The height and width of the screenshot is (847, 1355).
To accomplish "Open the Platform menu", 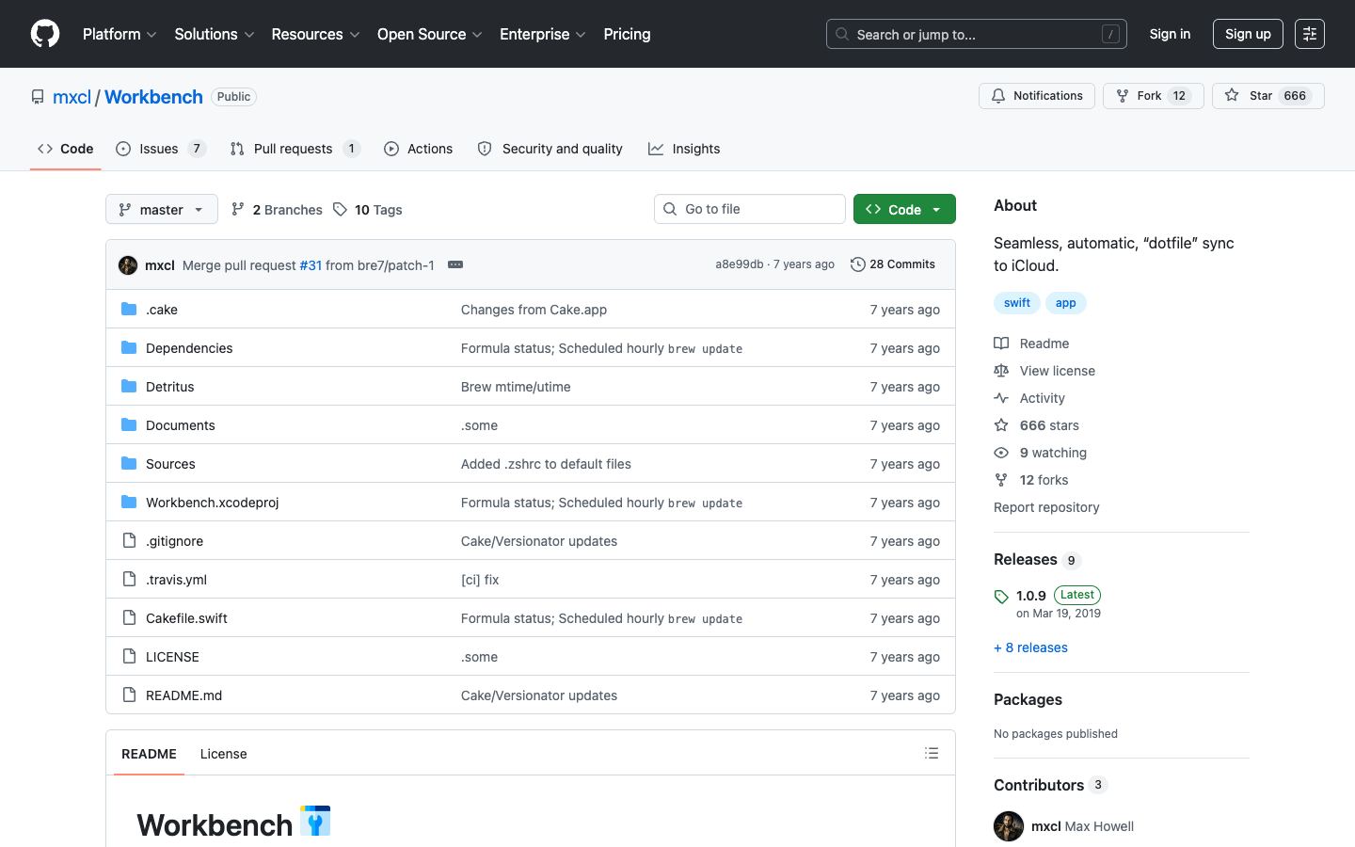I will 120,34.
